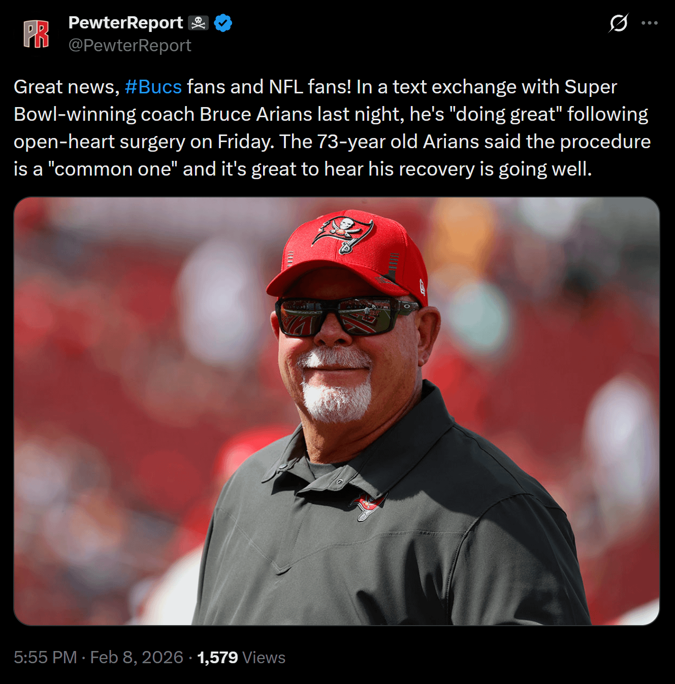Viewport: 675px width, 684px height.
Task: Open the Grok explain-post icon
Action: (x=619, y=23)
